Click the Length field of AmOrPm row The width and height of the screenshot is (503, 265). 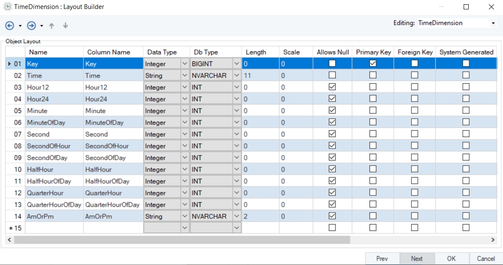coord(260,216)
